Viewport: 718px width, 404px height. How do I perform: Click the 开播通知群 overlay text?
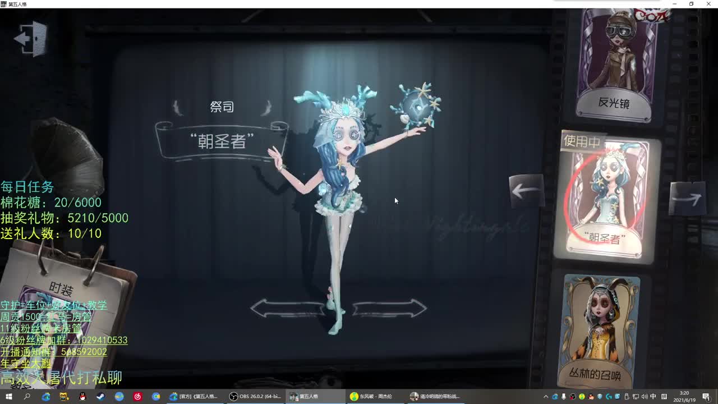click(x=53, y=352)
